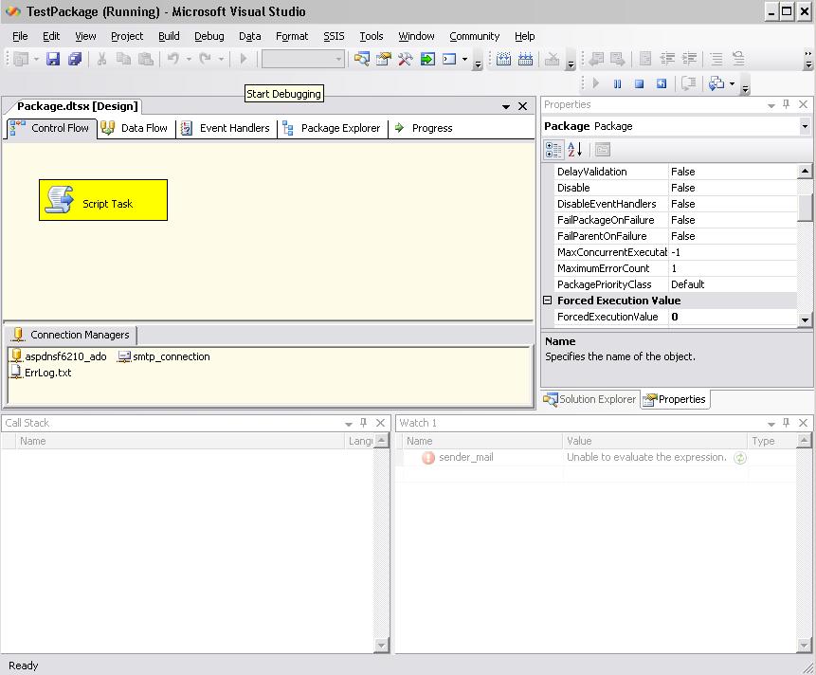Click the Save icon in the toolbar

point(53,59)
